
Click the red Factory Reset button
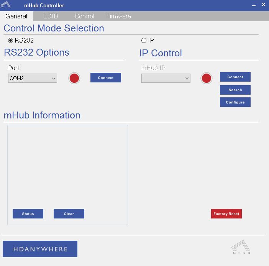(x=226, y=213)
